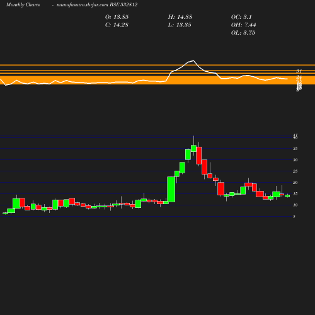Click the last green candle at chart's right end
This screenshot has width=315, height=315.
pos(287,196)
